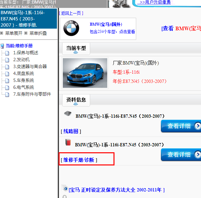Select tree item 6.电气系统
Screen dimensions: 201x198
point(23,87)
